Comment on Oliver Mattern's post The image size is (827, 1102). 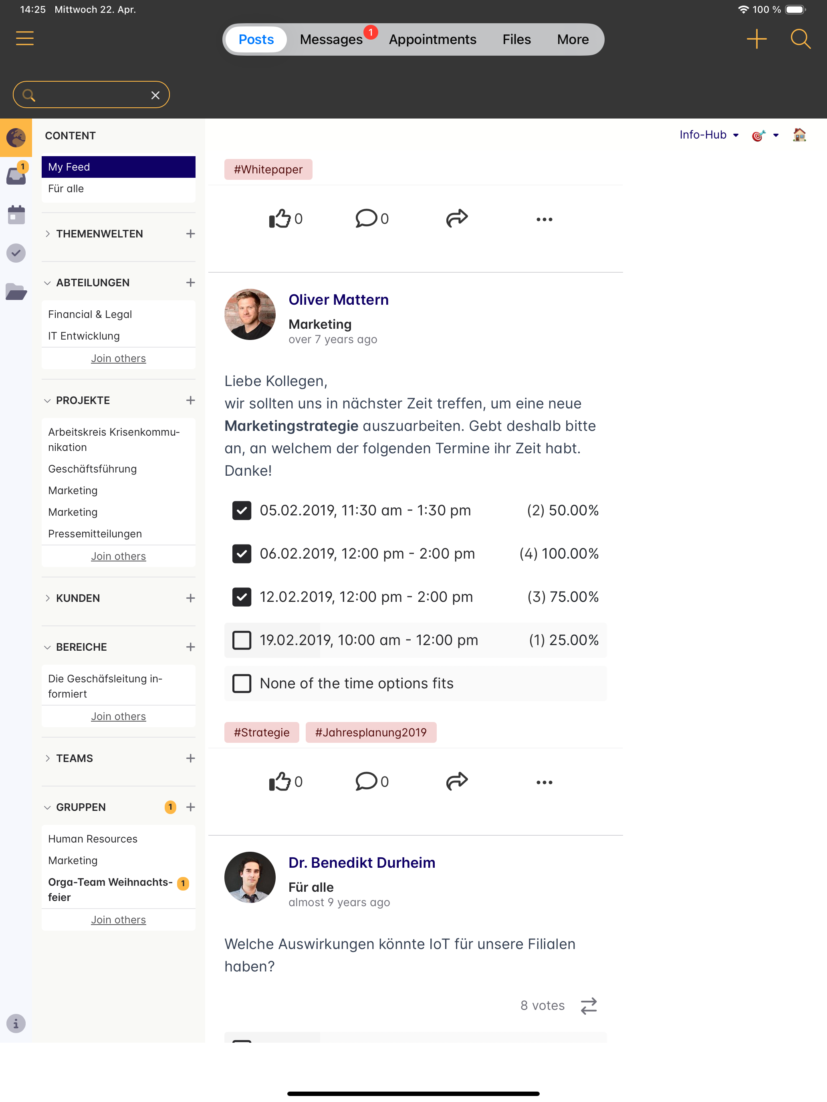(x=372, y=782)
